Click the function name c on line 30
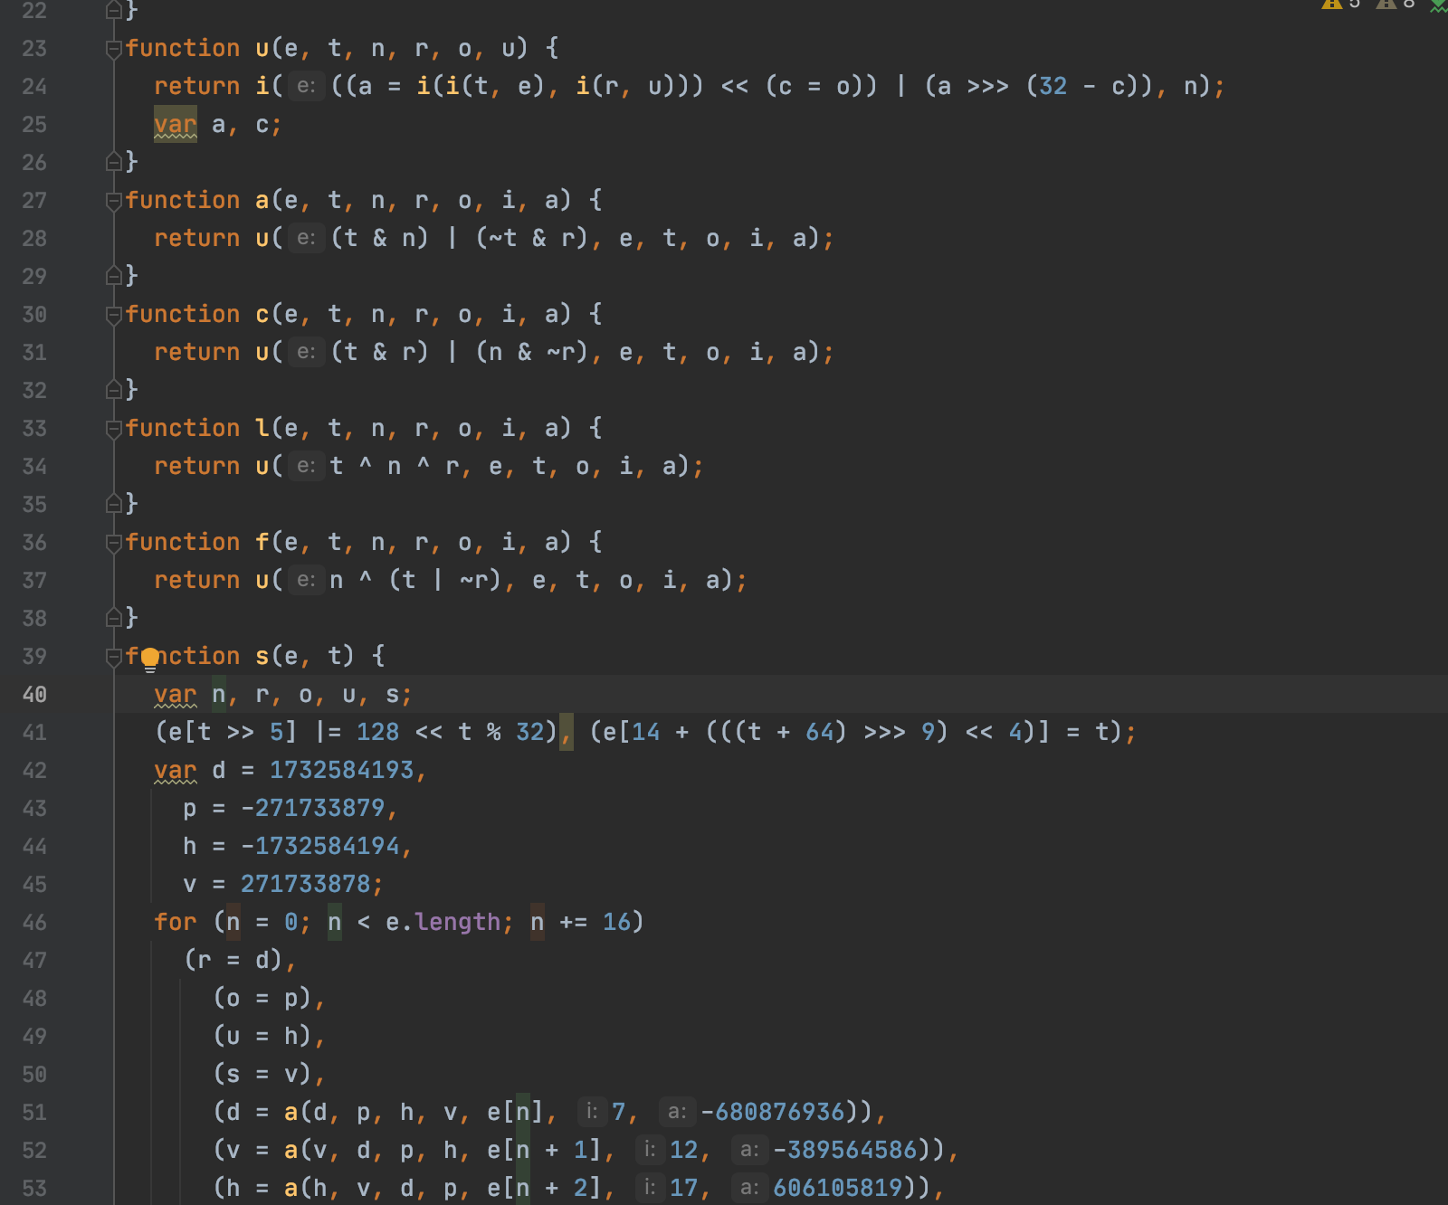1448x1205 pixels. (262, 315)
